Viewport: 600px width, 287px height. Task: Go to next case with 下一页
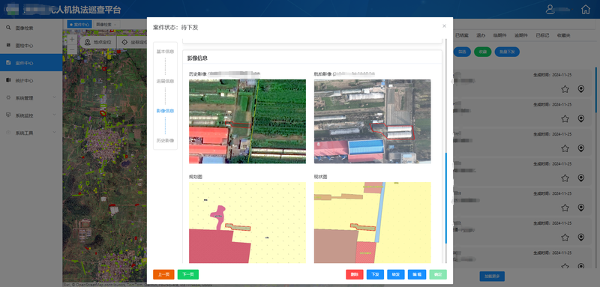point(188,274)
